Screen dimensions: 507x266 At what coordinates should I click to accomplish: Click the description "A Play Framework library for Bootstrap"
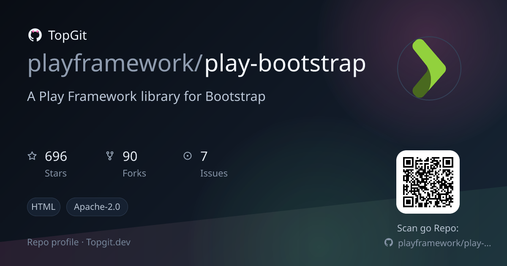pos(146,97)
